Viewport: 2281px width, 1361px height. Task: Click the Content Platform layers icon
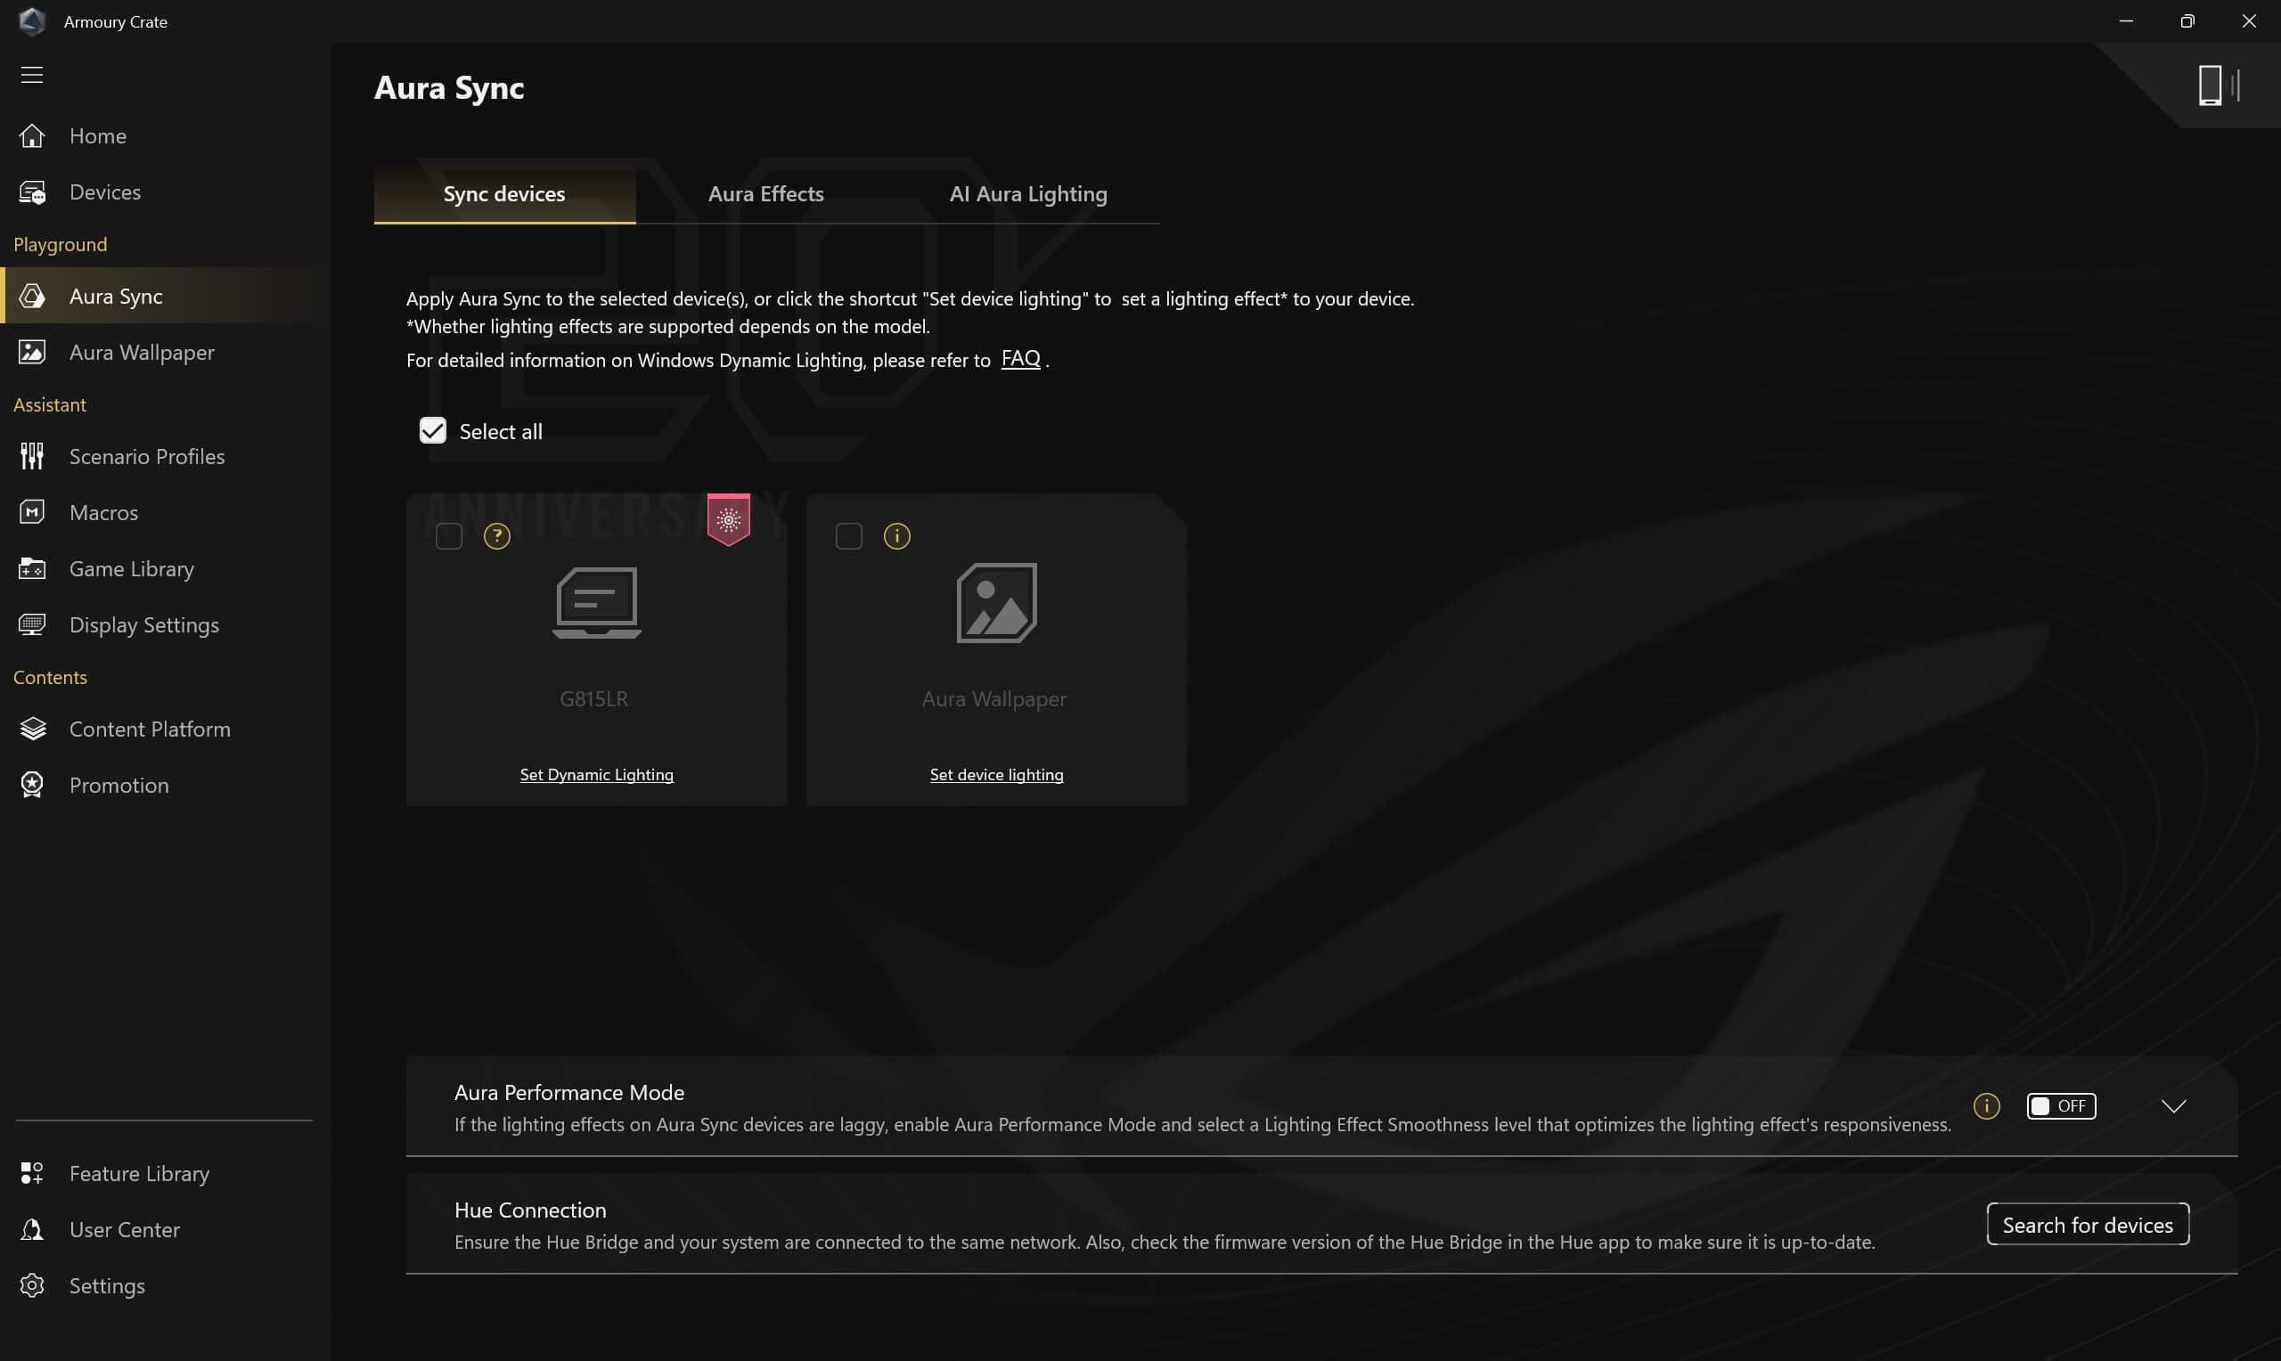[x=32, y=729]
